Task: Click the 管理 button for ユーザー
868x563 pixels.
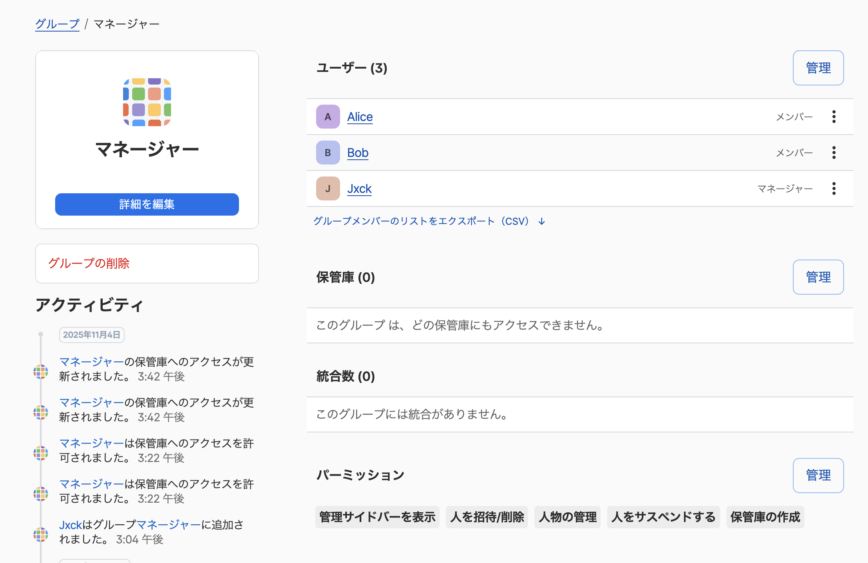Action: click(818, 68)
